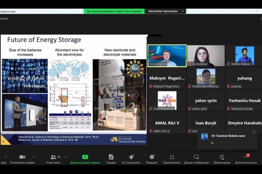The height and width of the screenshot is (174, 262).
Task: Click Yabuuchi et al. citation text
Action: pos(59,137)
